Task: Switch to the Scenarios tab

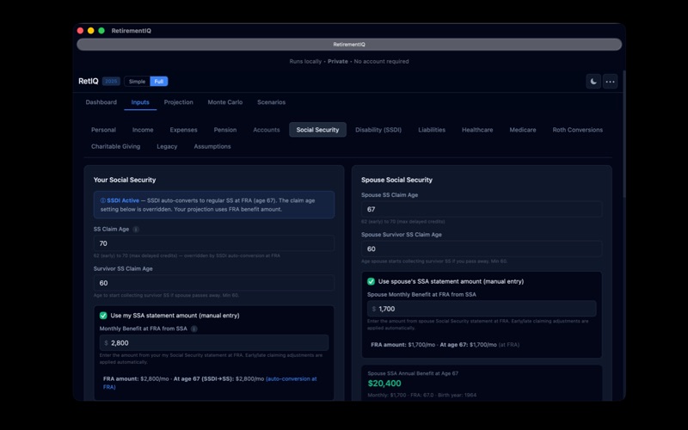Action: click(271, 102)
